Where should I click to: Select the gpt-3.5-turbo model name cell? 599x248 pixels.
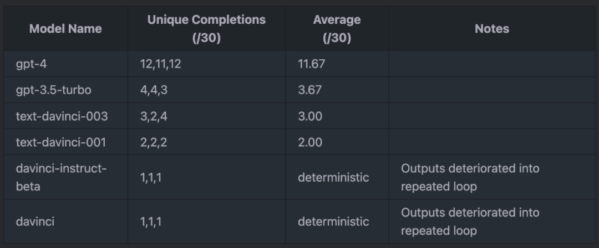[x=53, y=90]
